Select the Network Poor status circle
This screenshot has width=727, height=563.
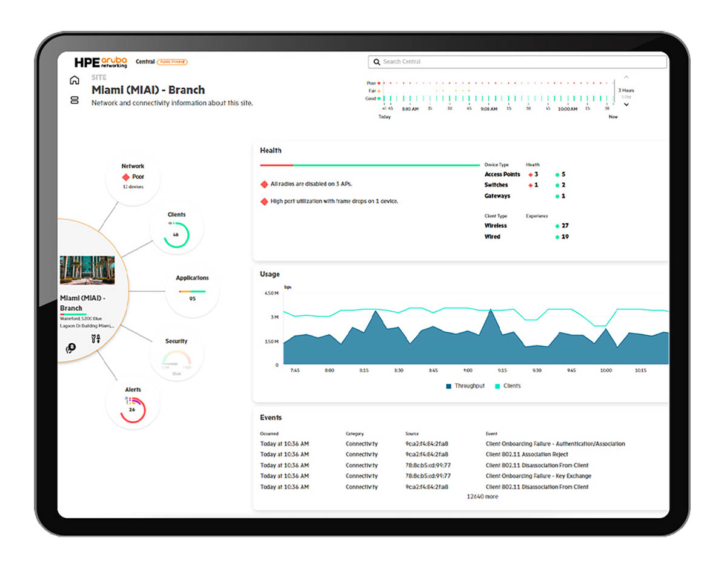[133, 176]
